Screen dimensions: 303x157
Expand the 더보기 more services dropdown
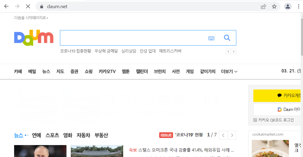tap(229, 72)
